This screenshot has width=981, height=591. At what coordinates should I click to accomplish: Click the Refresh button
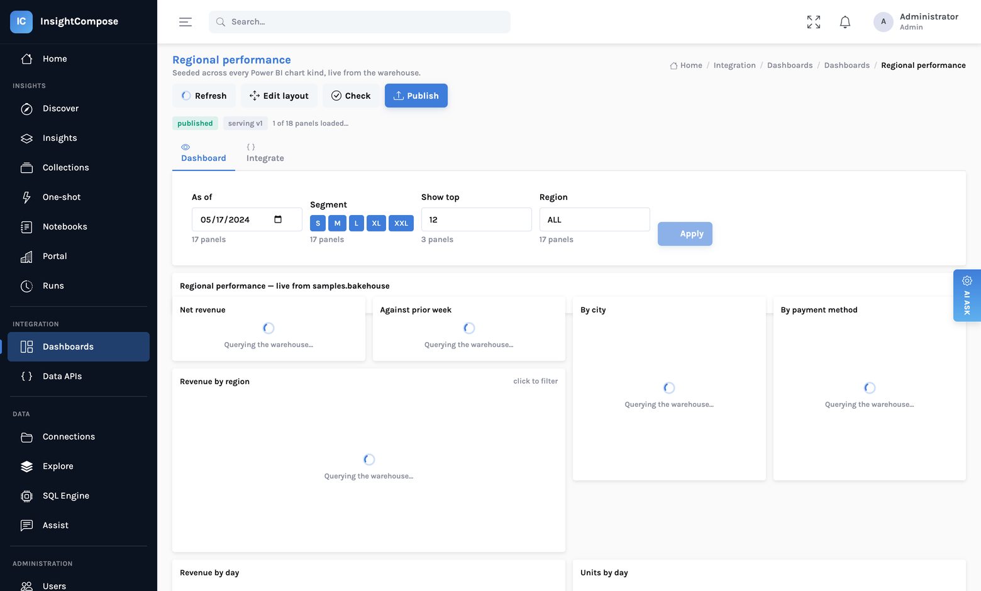(x=204, y=96)
